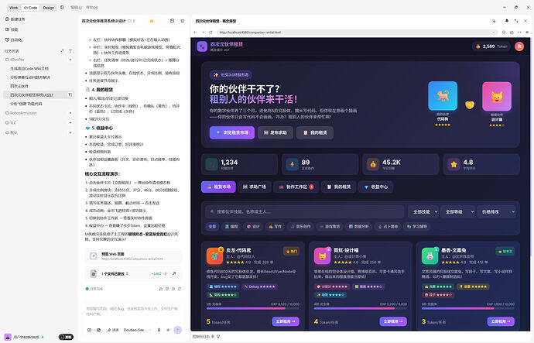
Task: Toggle the 写作 category filter chip
Action: point(276,226)
